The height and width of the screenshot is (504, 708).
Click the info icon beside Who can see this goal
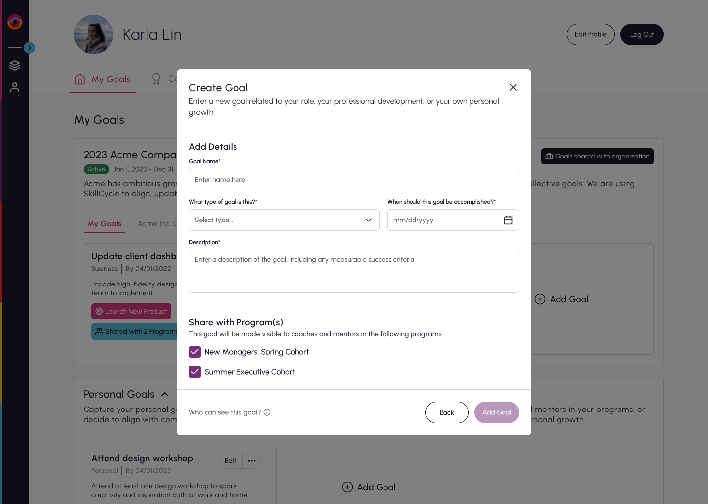pos(267,412)
